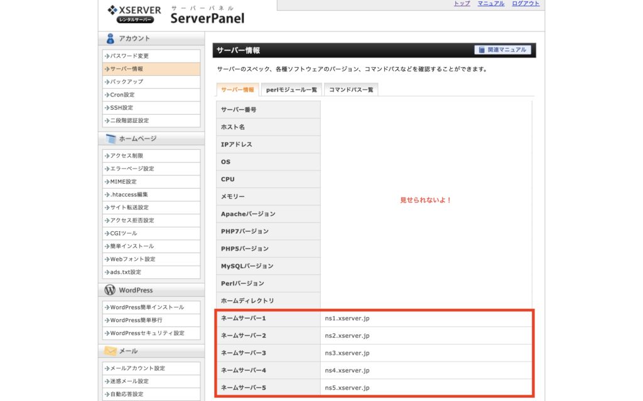Select サーバー情報 sidebar item
This screenshot has width=643, height=401.
[151, 69]
